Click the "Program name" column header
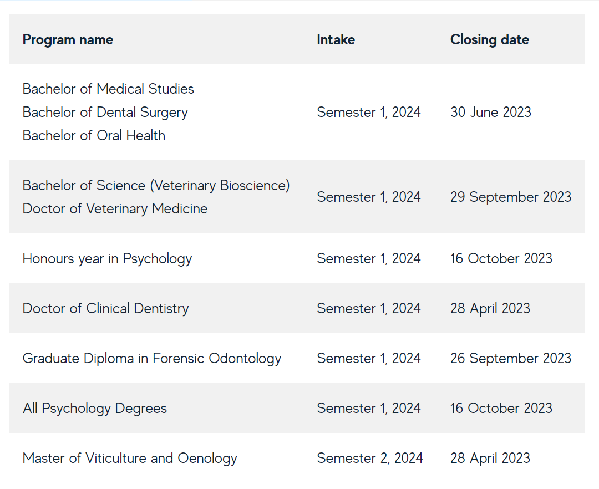The width and height of the screenshot is (599, 489). point(68,40)
